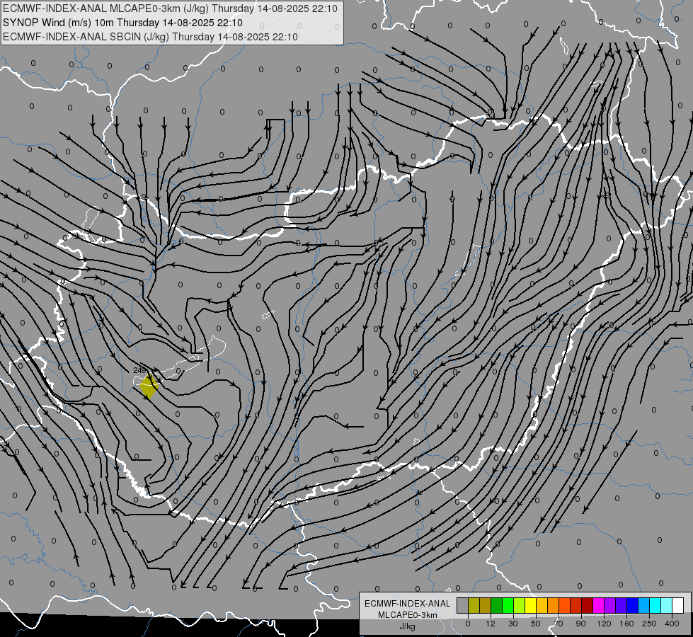
Task: Pick the dark green legend swatch
Action: [497, 605]
